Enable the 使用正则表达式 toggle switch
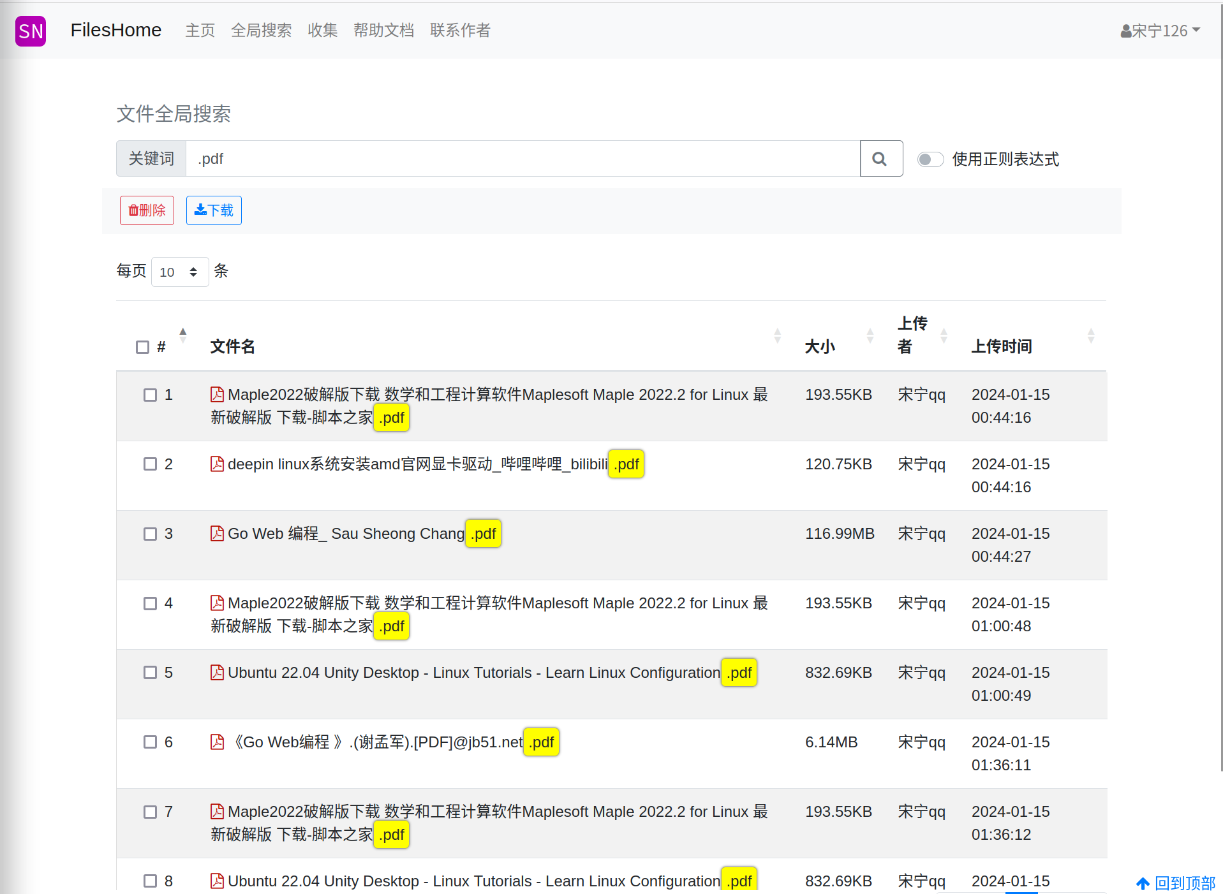This screenshot has width=1223, height=894. pos(930,159)
